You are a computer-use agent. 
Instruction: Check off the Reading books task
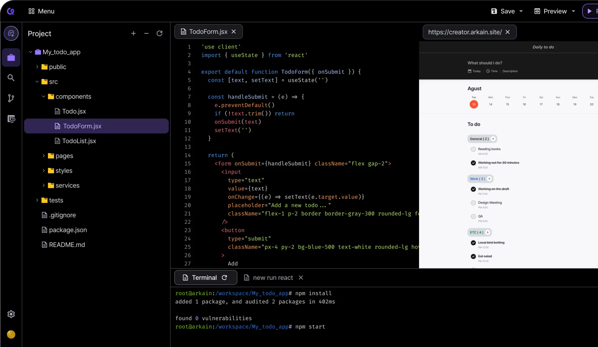coord(473,149)
